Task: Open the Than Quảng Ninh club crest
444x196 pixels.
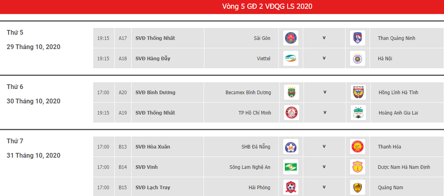Action: tap(358, 38)
